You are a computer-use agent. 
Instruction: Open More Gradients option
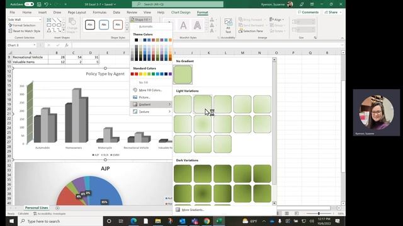(x=193, y=210)
